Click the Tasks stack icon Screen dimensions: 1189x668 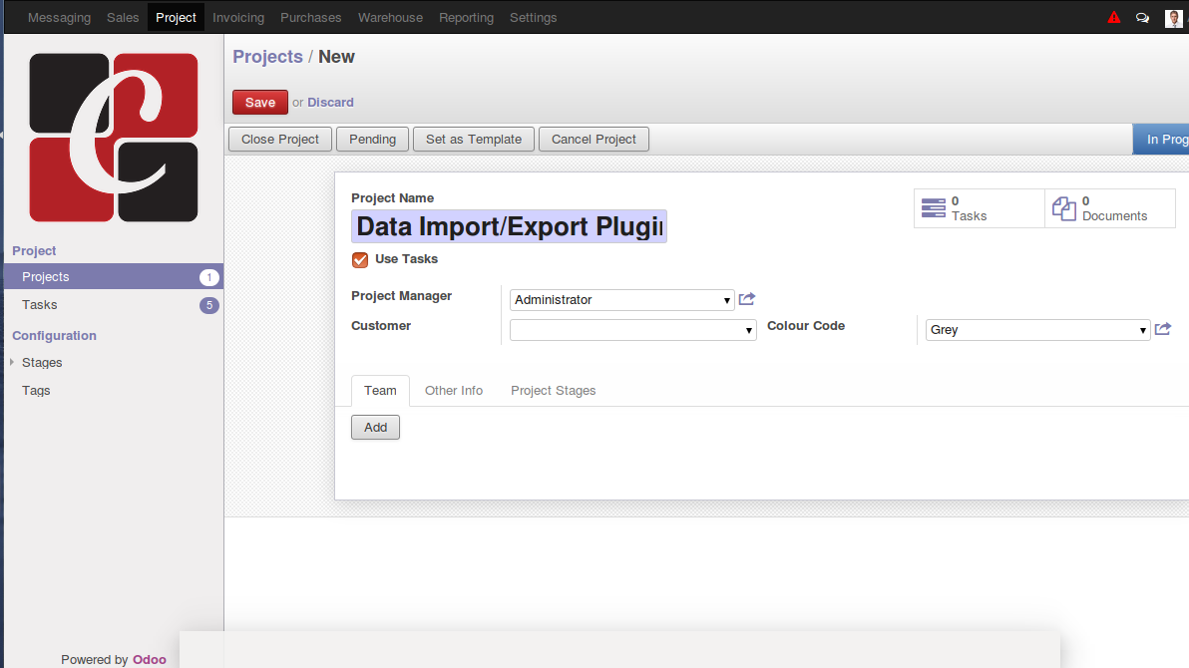934,207
